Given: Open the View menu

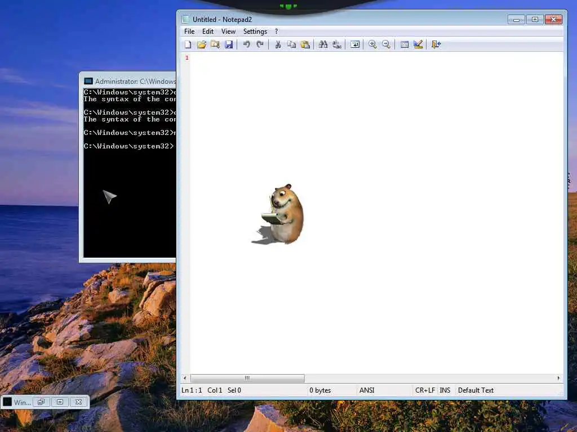Looking at the screenshot, I should click(x=228, y=31).
